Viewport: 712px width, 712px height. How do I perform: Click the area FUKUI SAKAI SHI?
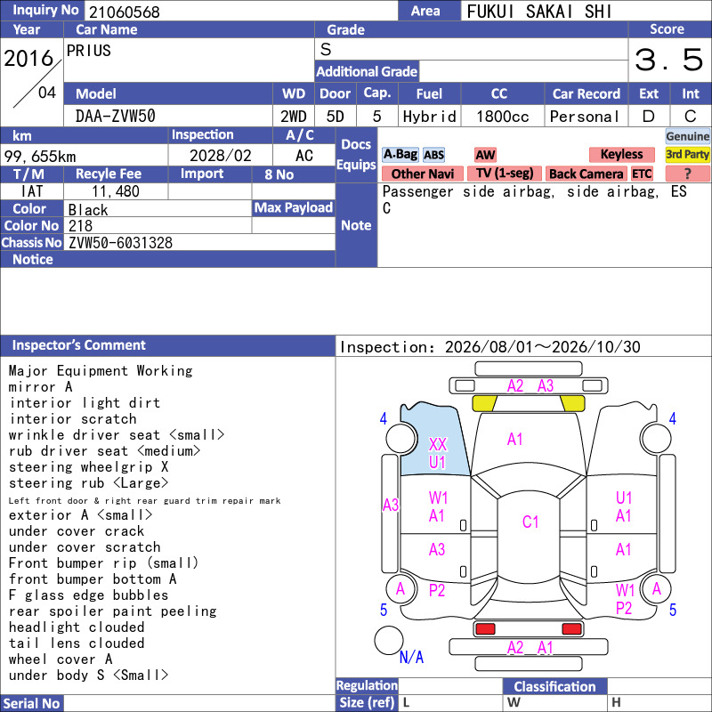[539, 12]
